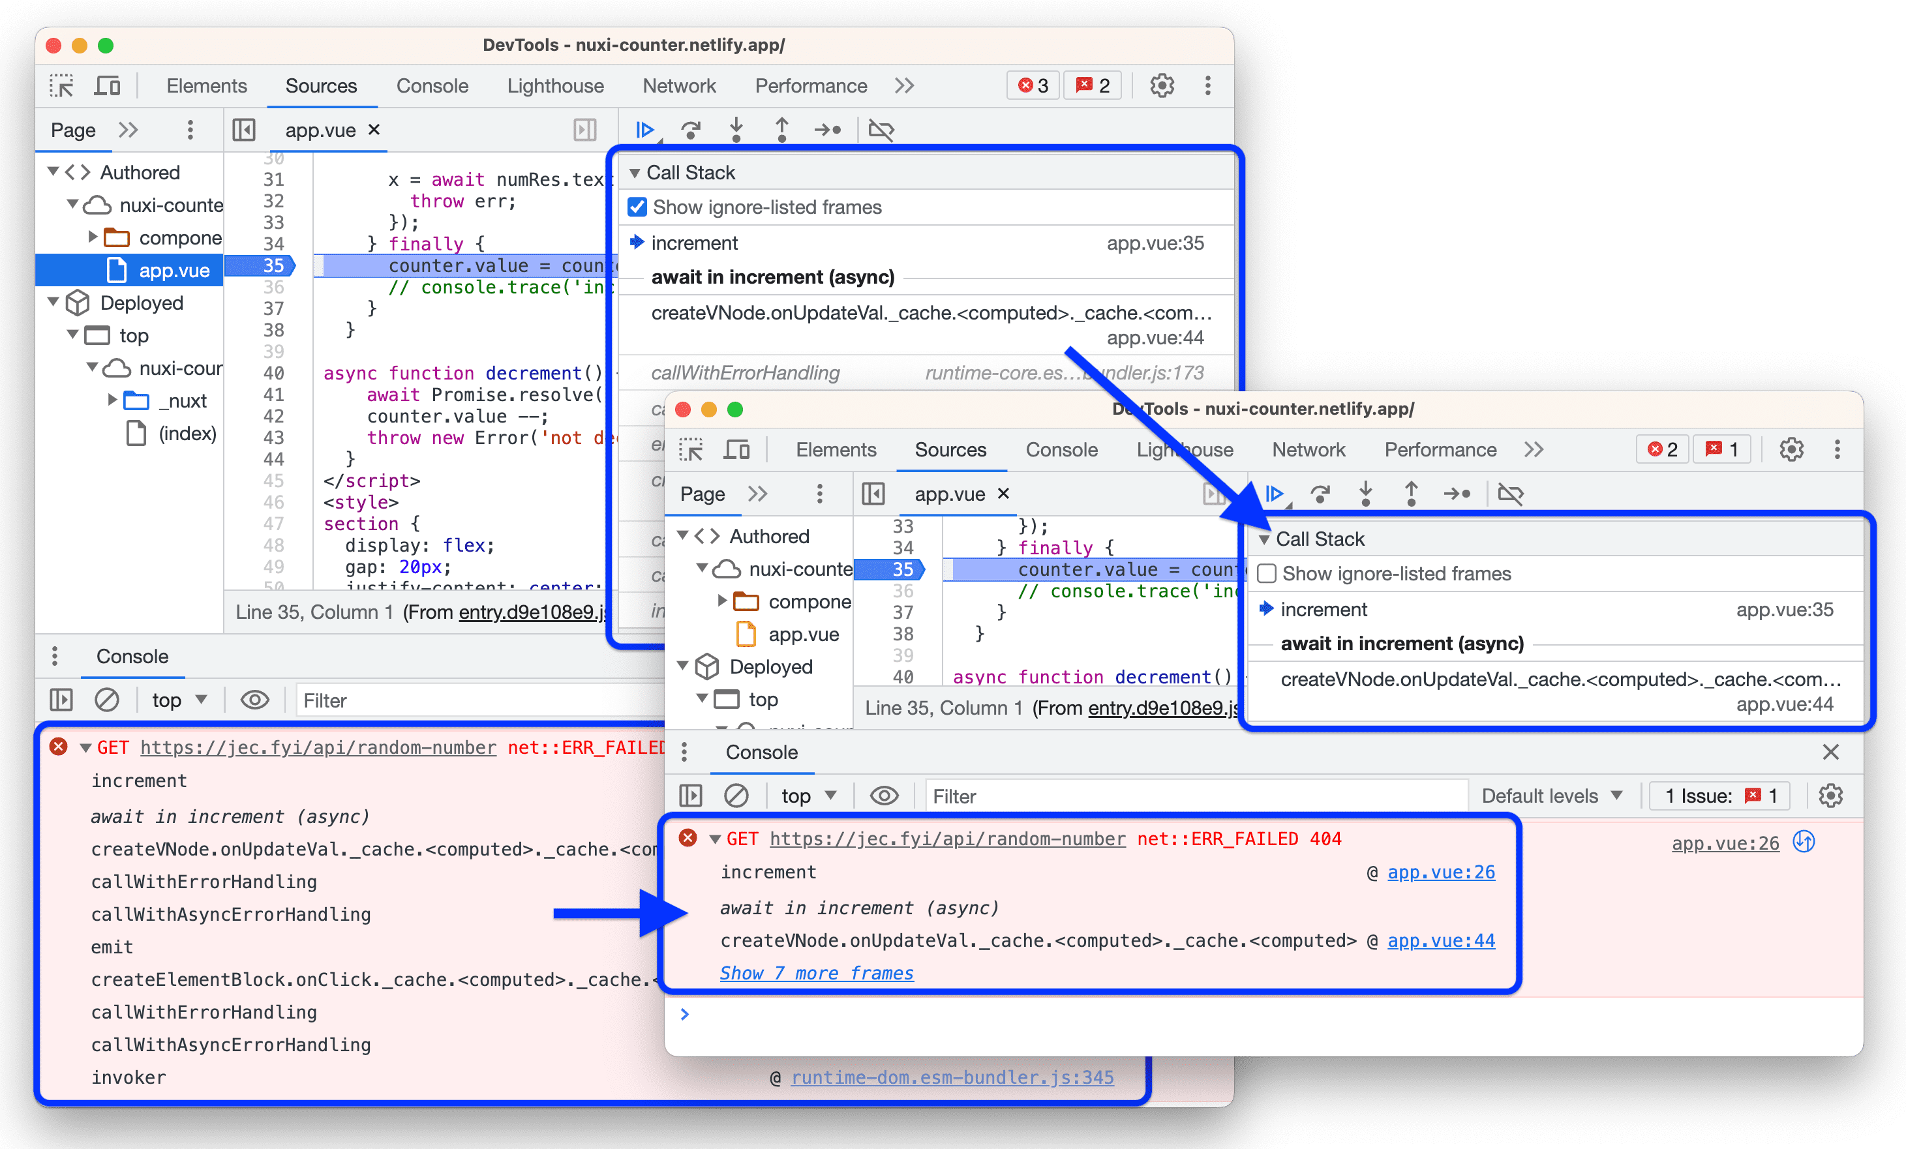Screen dimensions: 1906x1149
Task: Open the Default levels dropdown in Console
Action: coord(1549,794)
